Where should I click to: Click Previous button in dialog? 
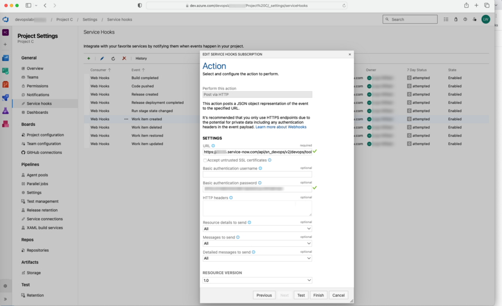pos(264,295)
